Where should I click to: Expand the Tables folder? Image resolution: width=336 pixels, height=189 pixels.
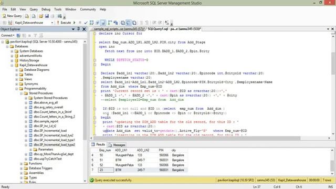[16, 75]
